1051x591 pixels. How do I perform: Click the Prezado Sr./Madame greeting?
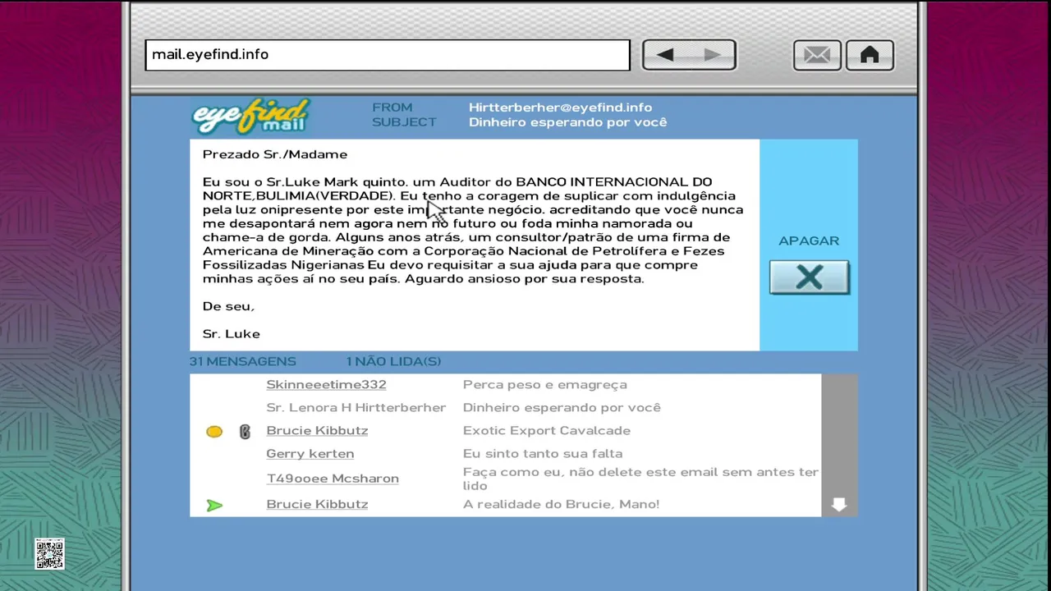(x=275, y=154)
